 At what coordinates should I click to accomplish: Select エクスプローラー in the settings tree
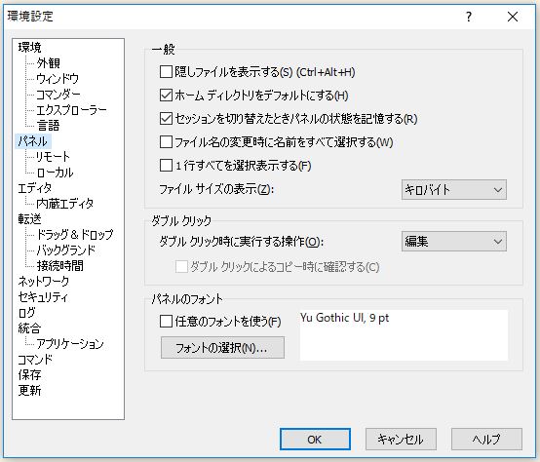[x=71, y=110]
